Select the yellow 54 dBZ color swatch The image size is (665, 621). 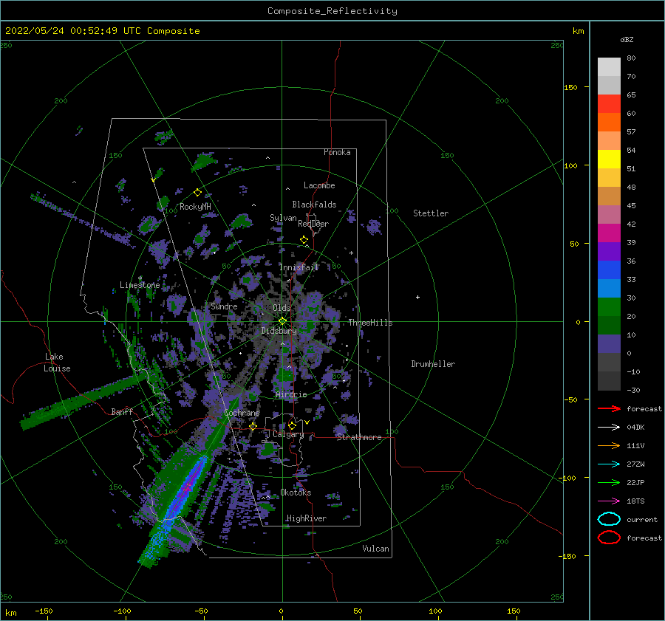click(609, 159)
